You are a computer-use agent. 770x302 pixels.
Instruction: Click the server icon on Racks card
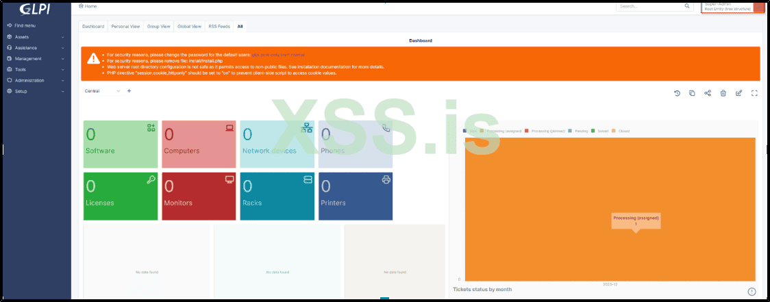pyautogui.click(x=308, y=179)
